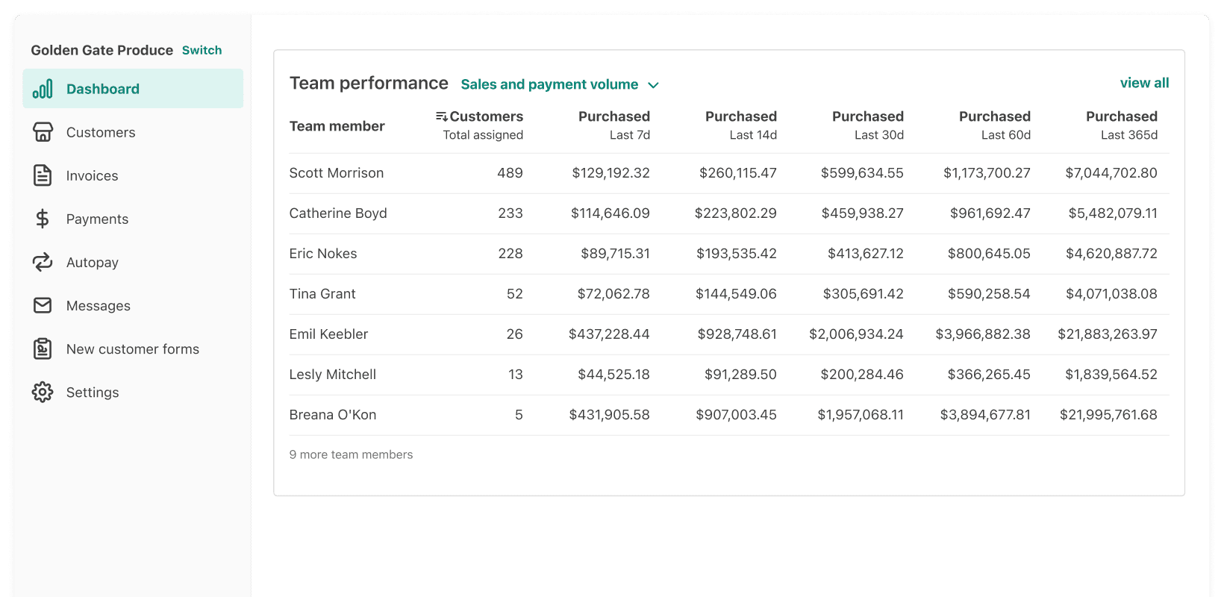Select the Scott Morrison row name
Image resolution: width=1224 pixels, height=597 pixels.
pyautogui.click(x=336, y=172)
